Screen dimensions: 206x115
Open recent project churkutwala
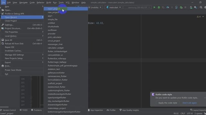point(66,27)
